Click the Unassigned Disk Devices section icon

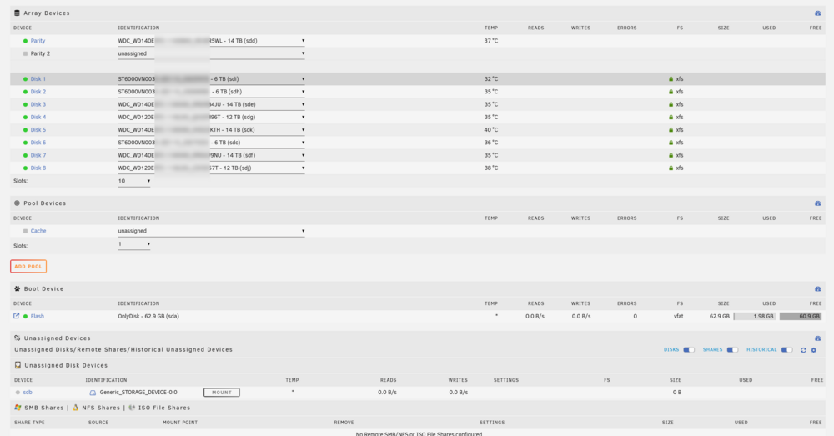point(18,365)
